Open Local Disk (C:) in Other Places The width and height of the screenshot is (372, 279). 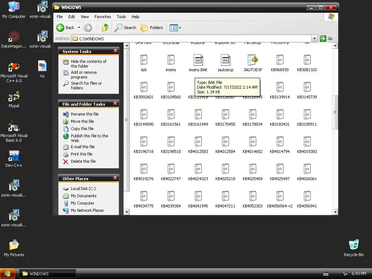pos(83,189)
